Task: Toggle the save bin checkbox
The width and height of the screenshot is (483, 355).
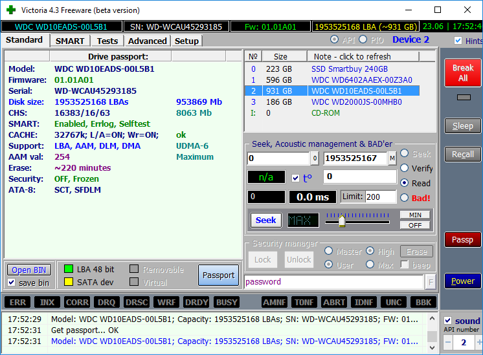Action: 12,283
